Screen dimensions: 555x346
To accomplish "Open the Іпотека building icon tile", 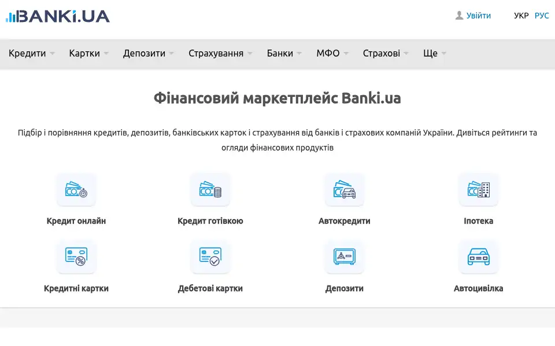I will pos(479,190).
